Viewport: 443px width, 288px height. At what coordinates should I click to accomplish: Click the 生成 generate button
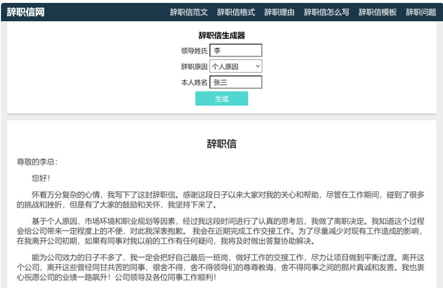pyautogui.click(x=221, y=98)
